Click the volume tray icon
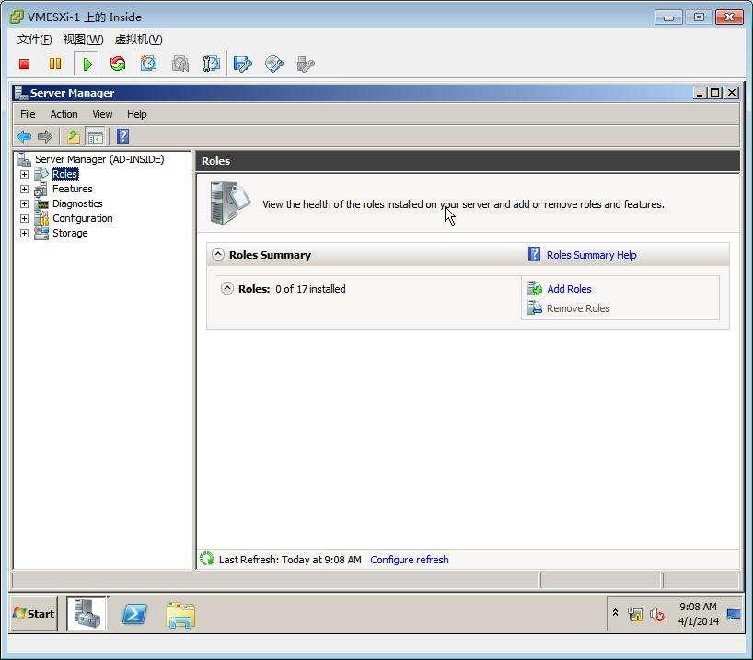Screen dimensions: 753x660 657,614
